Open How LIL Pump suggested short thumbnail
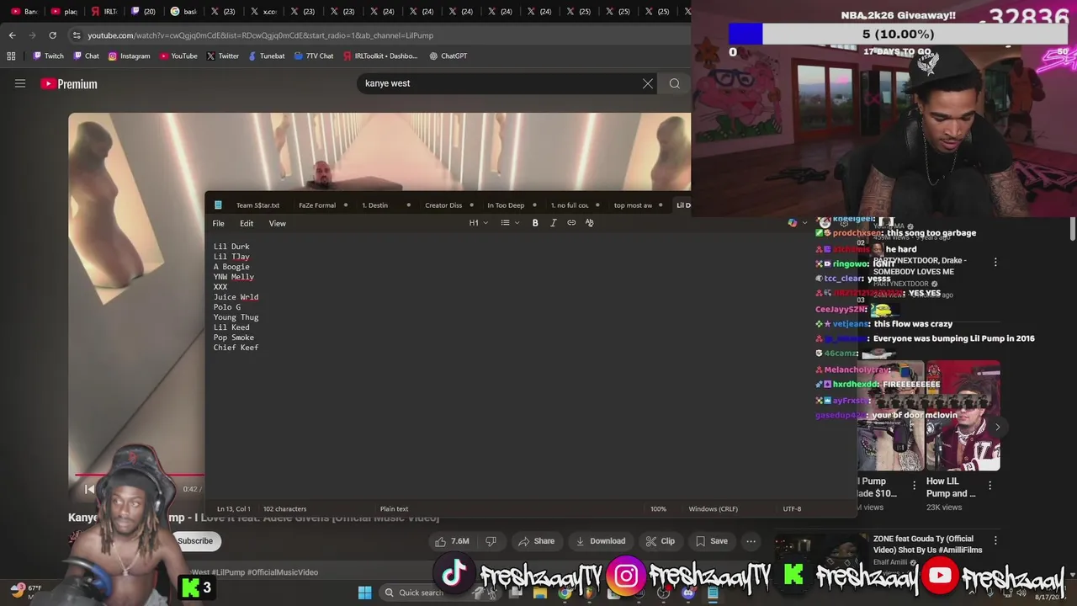 963,416
